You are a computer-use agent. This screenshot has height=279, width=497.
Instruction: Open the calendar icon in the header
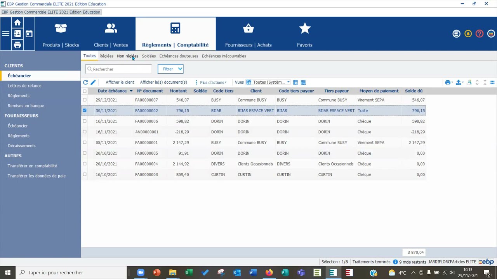29,34
